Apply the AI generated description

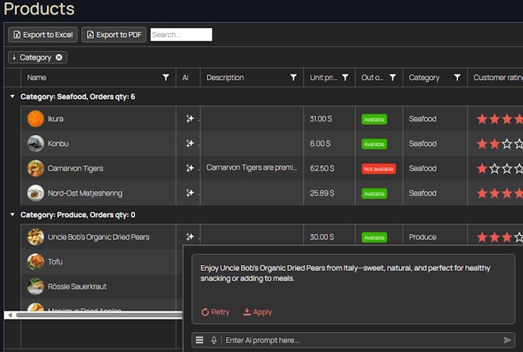tap(257, 312)
